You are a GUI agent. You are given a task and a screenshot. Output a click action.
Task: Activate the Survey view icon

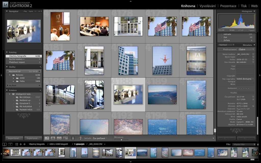(66, 138)
